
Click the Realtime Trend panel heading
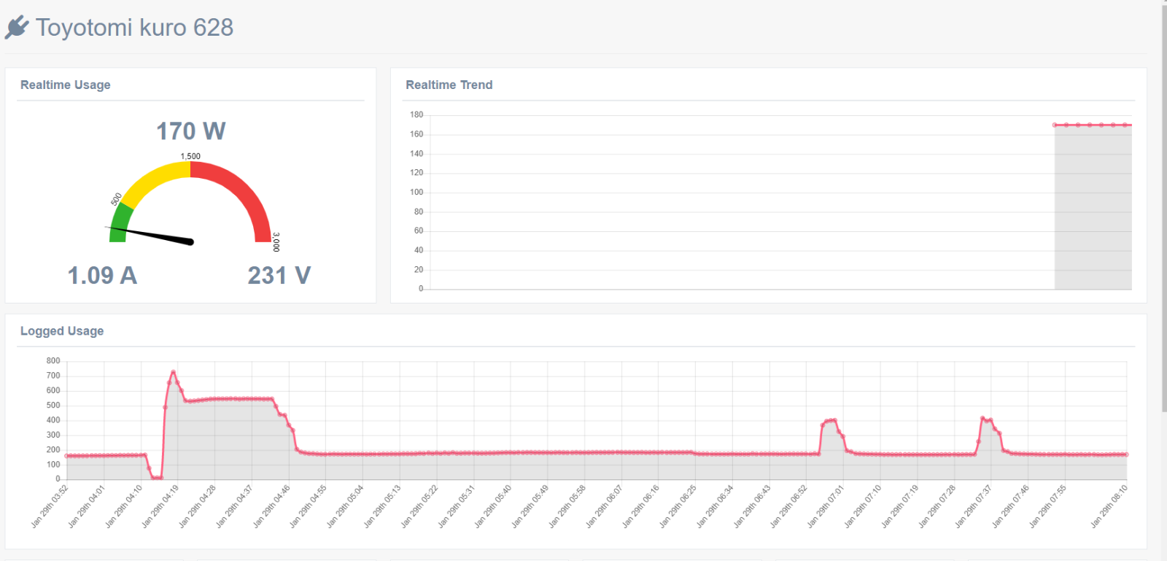(449, 85)
